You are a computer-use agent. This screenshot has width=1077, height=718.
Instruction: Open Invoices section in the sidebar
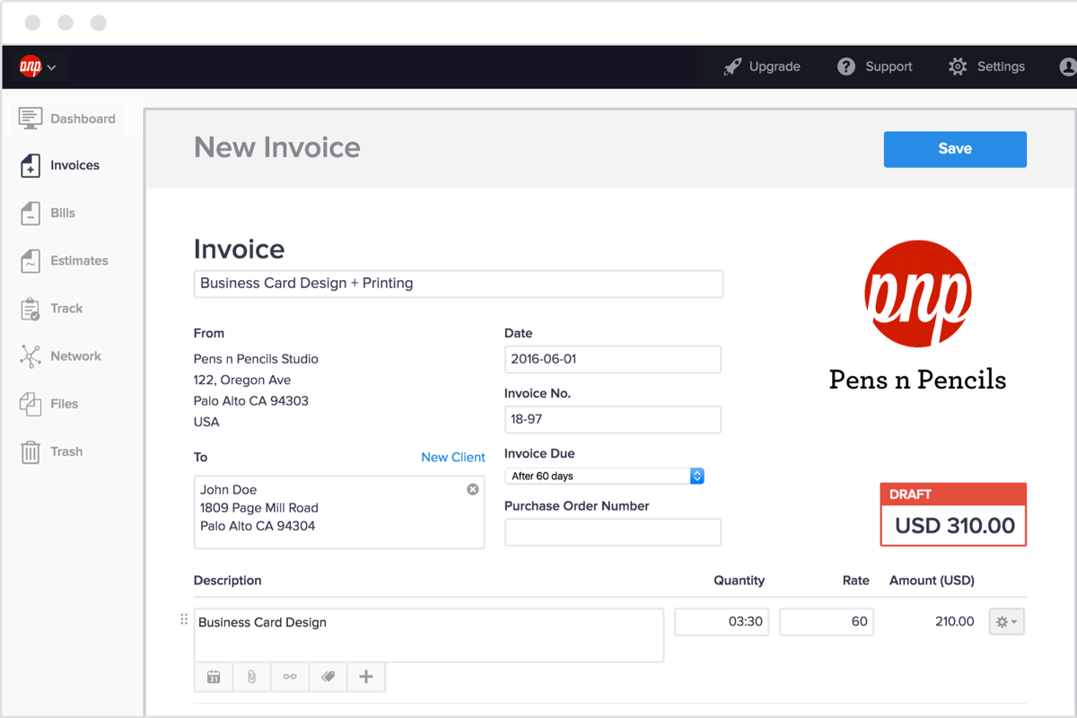pos(59,165)
